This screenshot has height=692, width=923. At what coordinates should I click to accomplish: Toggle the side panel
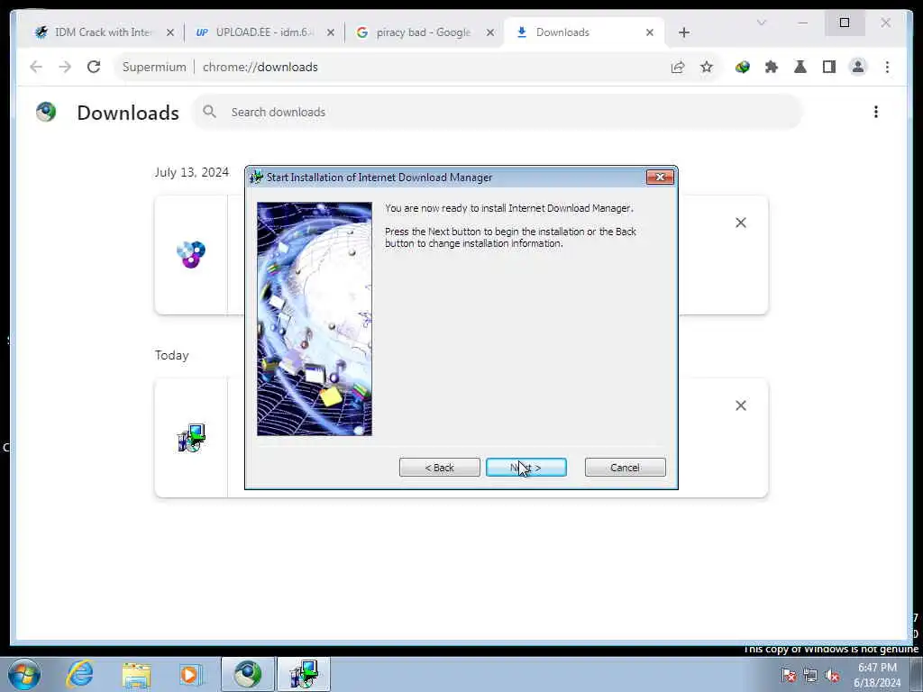(829, 67)
